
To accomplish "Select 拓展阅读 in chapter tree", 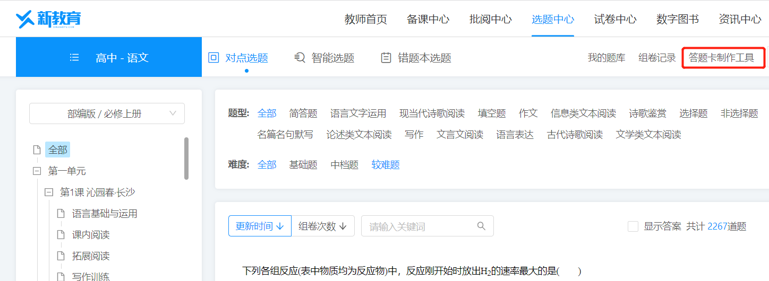I will coord(91,256).
